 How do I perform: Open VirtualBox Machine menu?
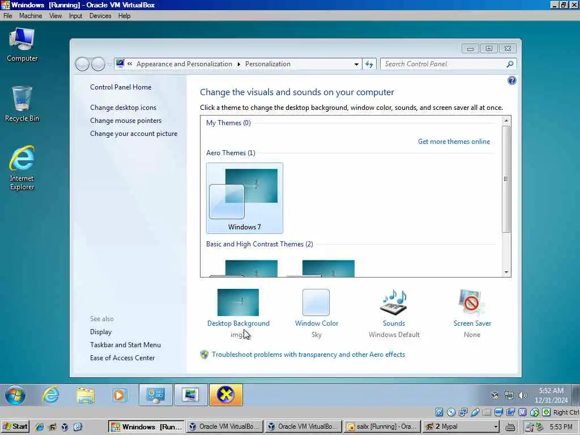pos(31,16)
